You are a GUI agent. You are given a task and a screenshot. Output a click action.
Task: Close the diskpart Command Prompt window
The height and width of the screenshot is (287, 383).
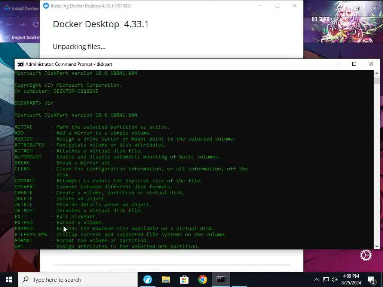coord(371,64)
